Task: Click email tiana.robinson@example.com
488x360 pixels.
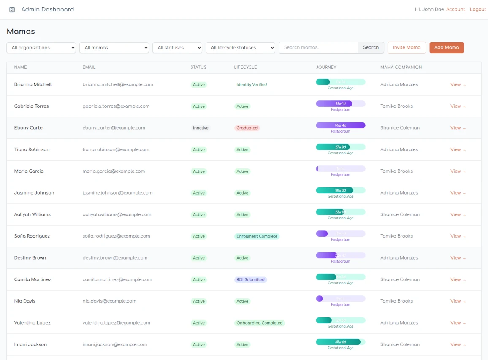Action: [x=116, y=150]
